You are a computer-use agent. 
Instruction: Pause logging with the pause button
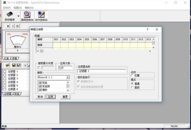click(13, 26)
